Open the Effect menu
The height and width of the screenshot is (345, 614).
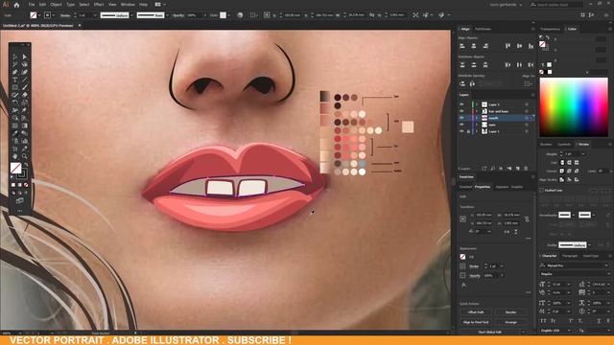98,5
